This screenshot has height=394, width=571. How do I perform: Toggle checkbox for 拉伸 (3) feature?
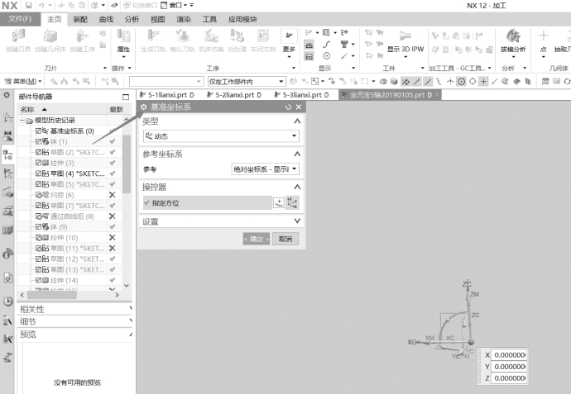(x=38, y=163)
